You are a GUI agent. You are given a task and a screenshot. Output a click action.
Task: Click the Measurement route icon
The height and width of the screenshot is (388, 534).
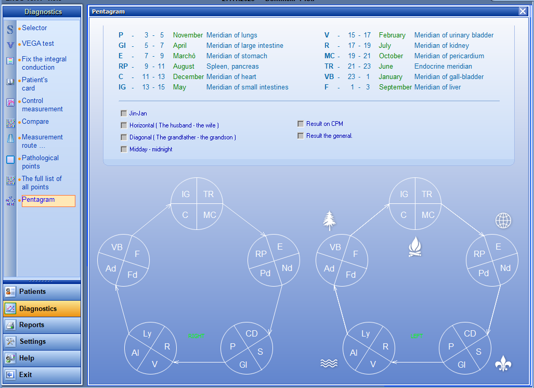click(x=10, y=138)
